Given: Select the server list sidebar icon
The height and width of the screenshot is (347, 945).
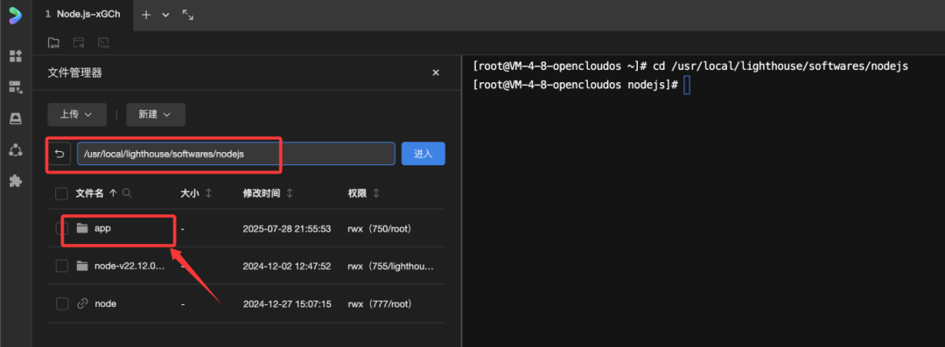Looking at the screenshot, I should click(16, 87).
